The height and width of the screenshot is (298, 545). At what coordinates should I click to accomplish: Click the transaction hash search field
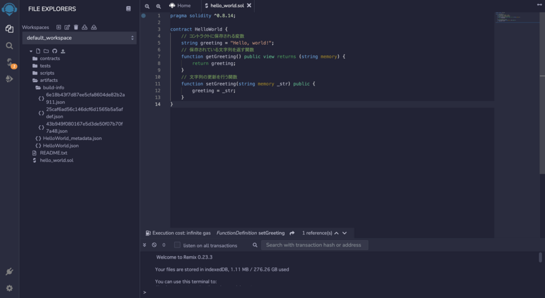314,245
